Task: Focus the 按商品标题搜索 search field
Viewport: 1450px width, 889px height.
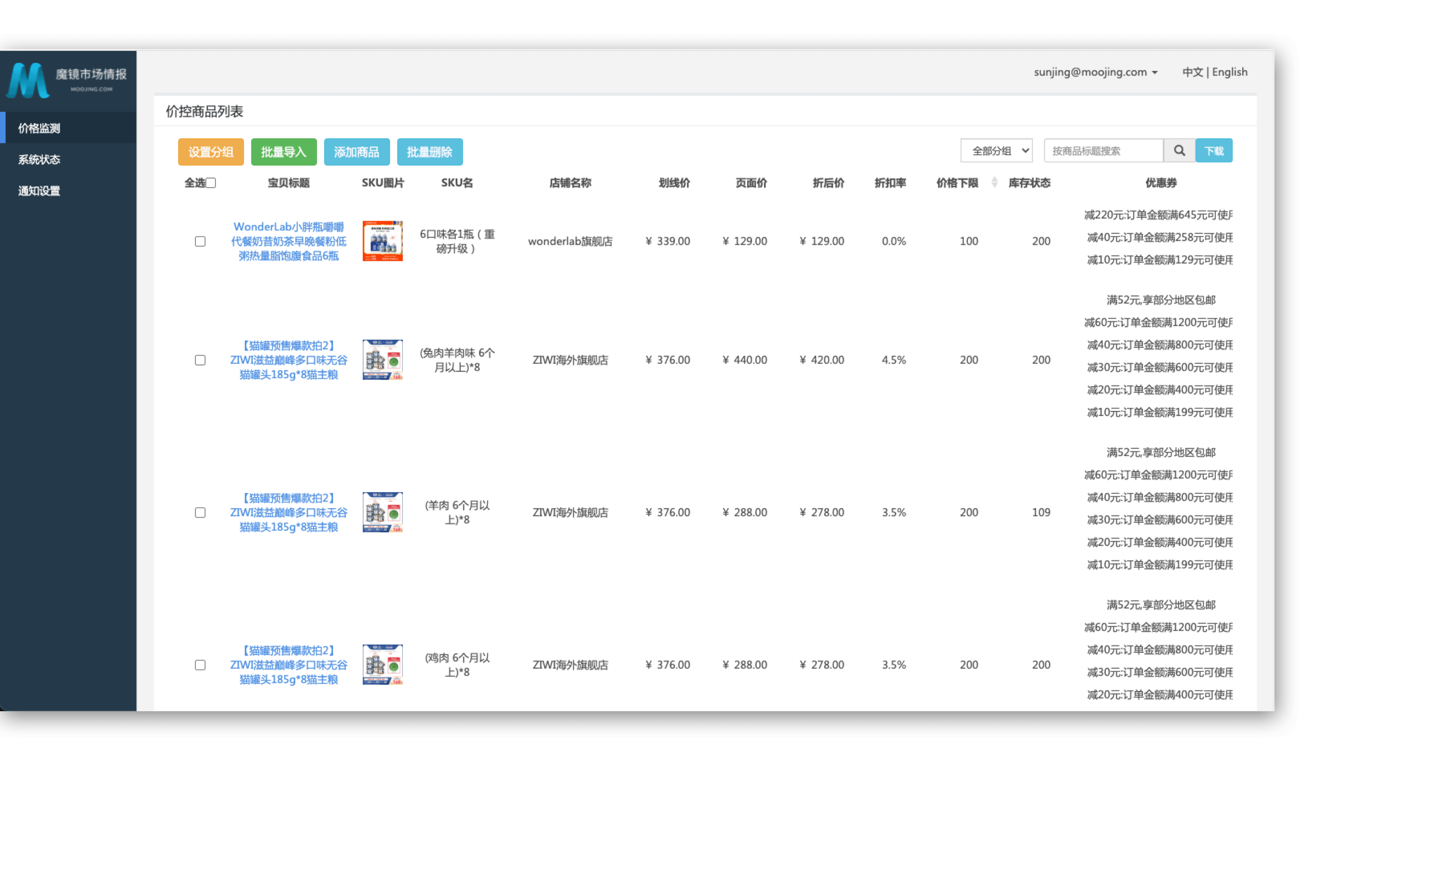Action: click(1103, 151)
